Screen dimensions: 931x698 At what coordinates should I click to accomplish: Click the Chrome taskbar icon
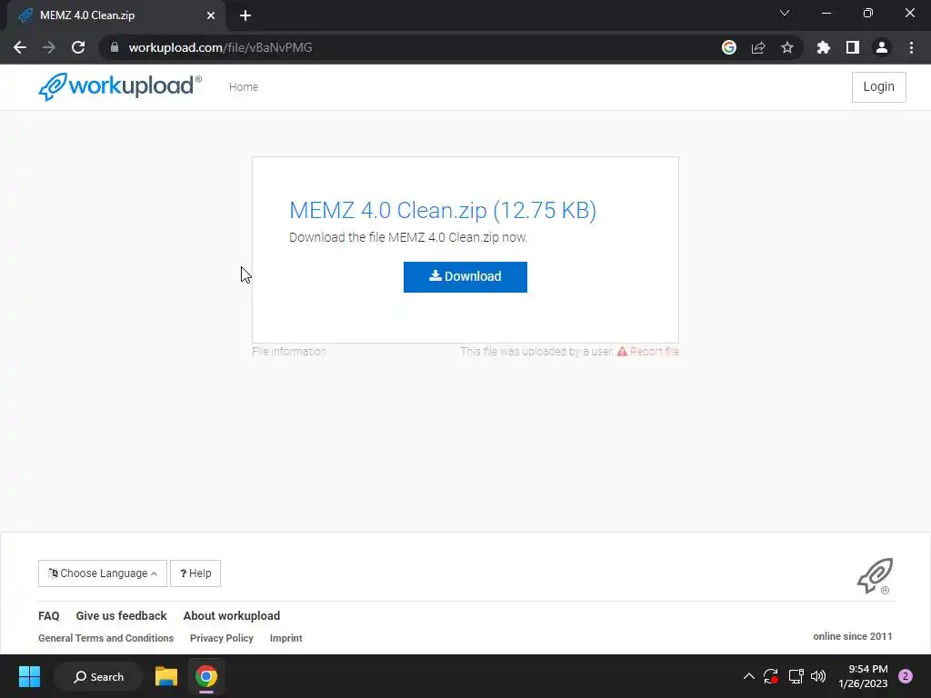(206, 676)
